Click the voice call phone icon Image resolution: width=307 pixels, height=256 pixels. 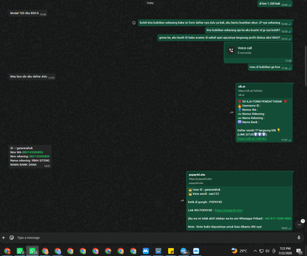231,50
